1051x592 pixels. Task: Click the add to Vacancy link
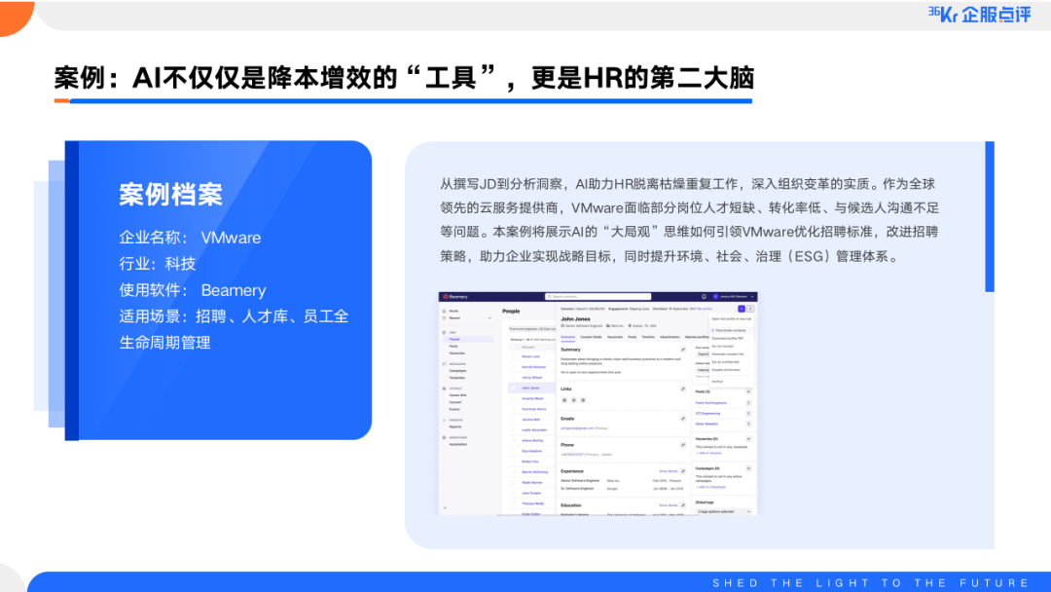(x=708, y=453)
